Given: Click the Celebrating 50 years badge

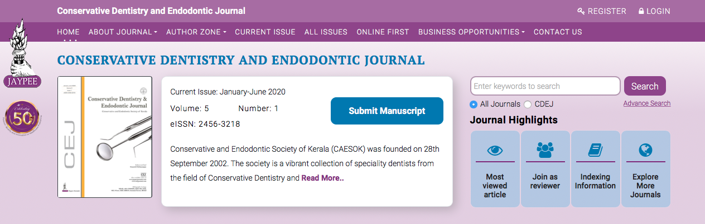Looking at the screenshot, I should coord(22,118).
